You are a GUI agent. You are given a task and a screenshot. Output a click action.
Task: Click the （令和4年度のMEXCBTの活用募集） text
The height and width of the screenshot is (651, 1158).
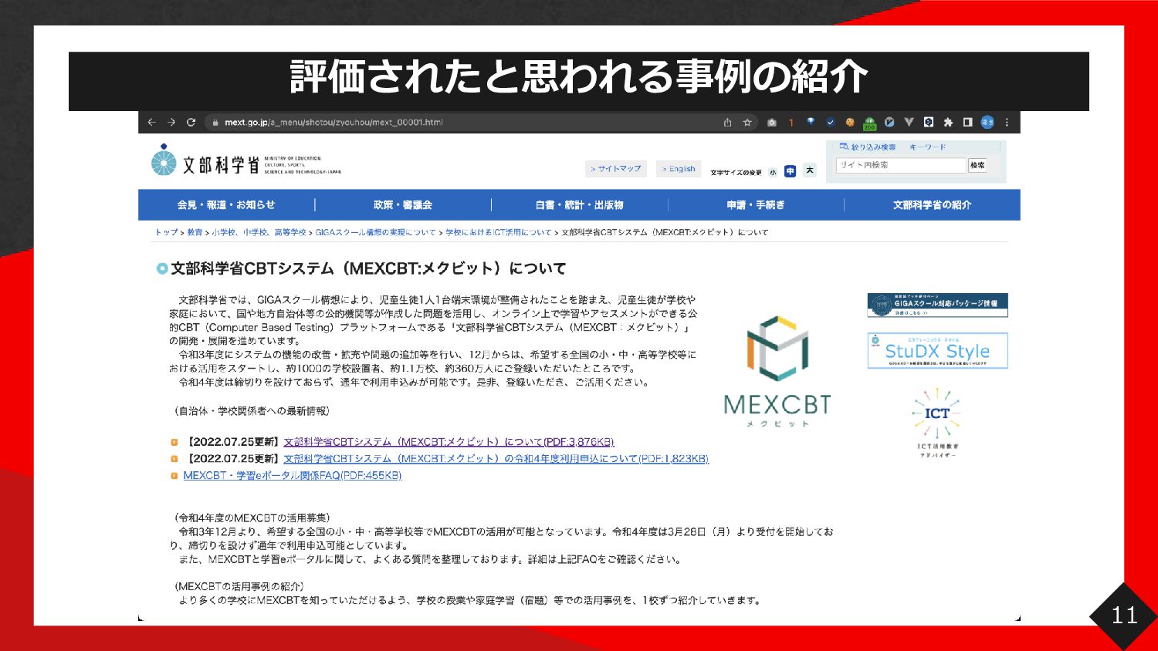pos(252,518)
